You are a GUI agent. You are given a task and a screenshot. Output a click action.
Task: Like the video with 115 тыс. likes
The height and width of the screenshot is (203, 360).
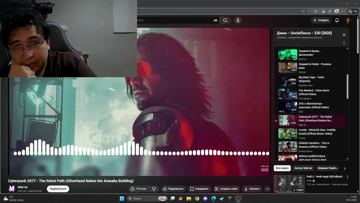pyautogui.click(x=139, y=189)
